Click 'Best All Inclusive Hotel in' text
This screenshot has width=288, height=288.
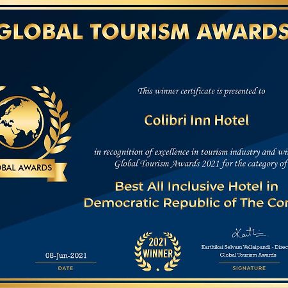[196, 186]
